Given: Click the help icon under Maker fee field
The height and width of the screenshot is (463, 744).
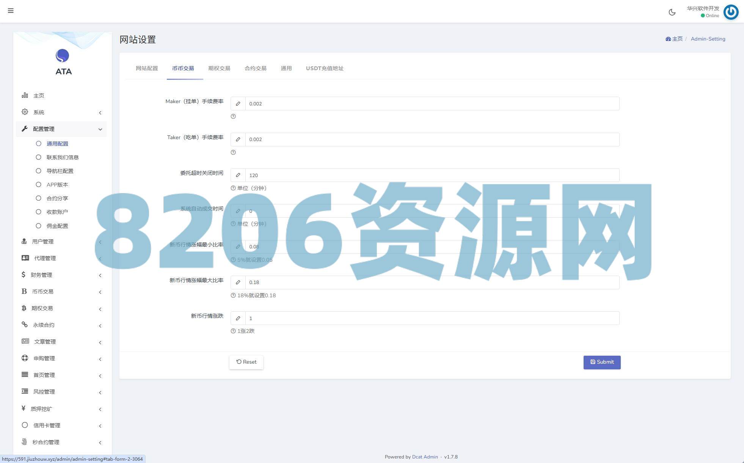Looking at the screenshot, I should click(233, 116).
